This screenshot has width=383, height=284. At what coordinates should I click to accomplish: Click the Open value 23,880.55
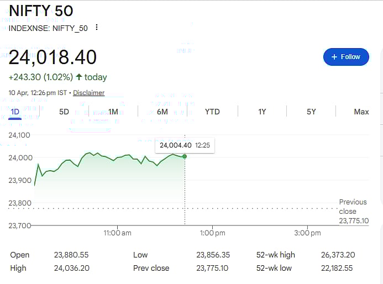[x=71, y=255]
